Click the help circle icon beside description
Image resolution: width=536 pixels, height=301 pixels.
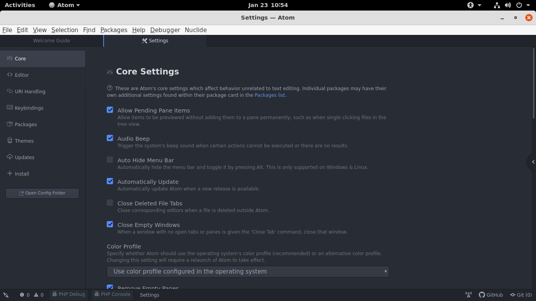110,88
